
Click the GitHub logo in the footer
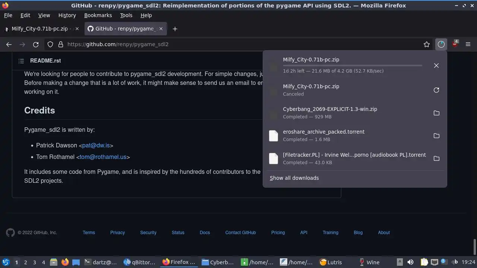(x=10, y=233)
